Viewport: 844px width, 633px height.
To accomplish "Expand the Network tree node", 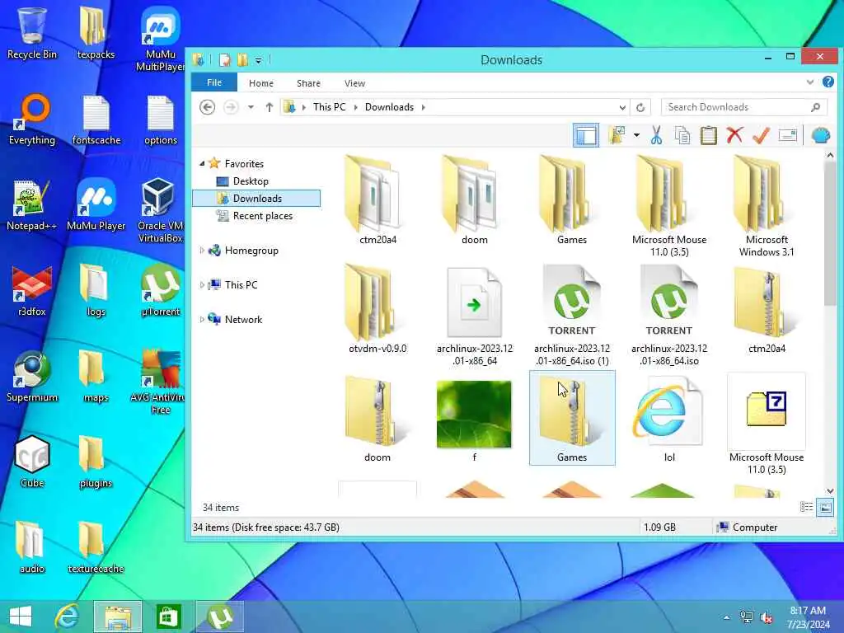I will [x=202, y=319].
